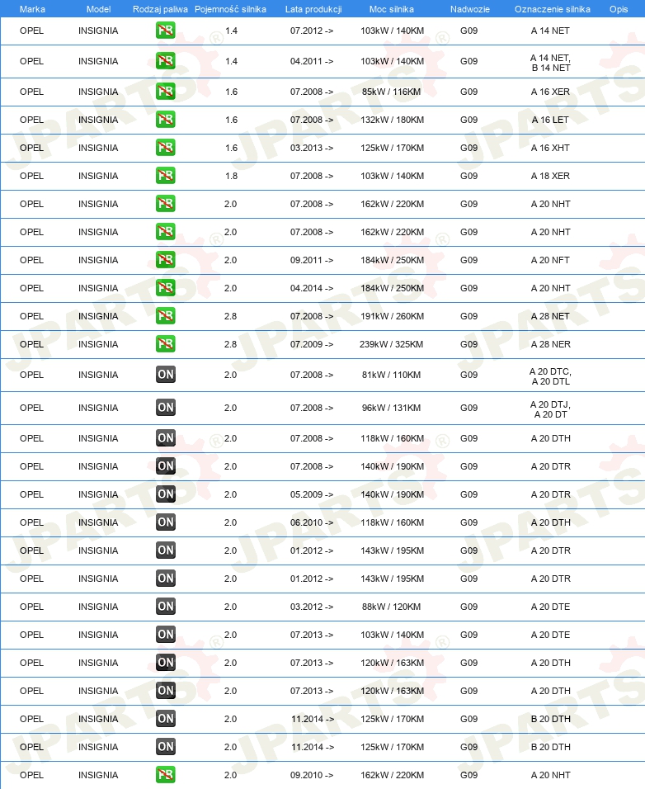This screenshot has width=645, height=789.
Task: Click the power value '239kW / 325KM'
Action: tap(392, 345)
